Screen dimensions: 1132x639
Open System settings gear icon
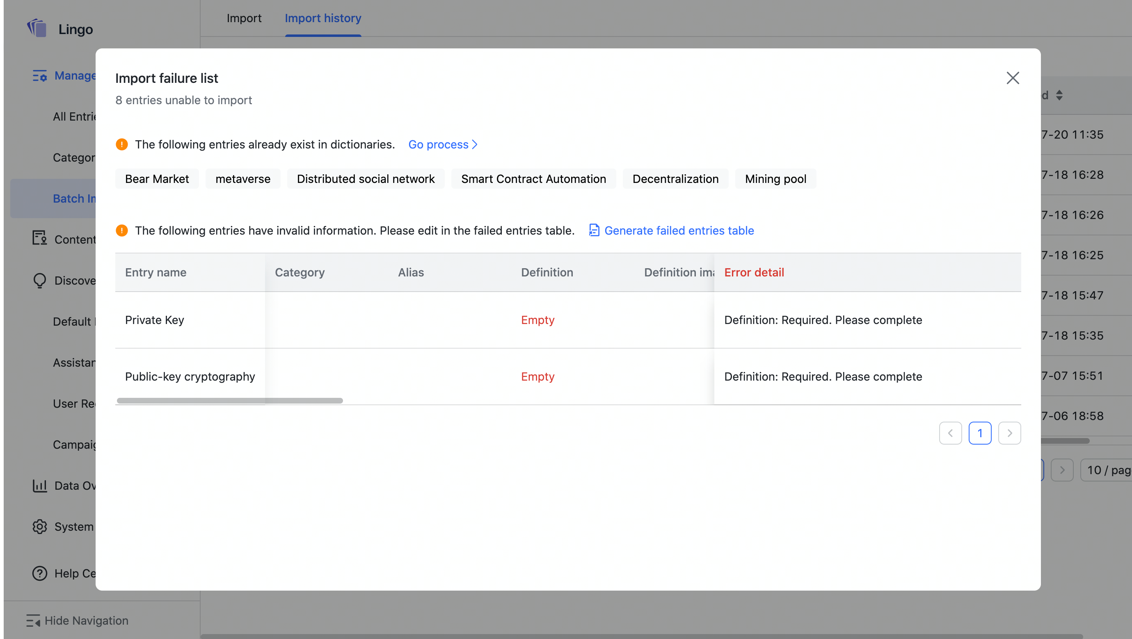point(39,526)
